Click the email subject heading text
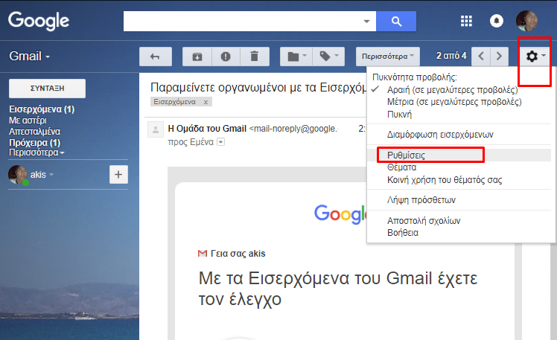The height and width of the screenshot is (340, 557). click(x=258, y=87)
